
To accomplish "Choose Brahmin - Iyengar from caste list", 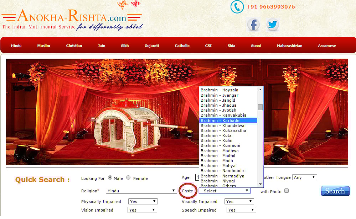I will (220, 95).
